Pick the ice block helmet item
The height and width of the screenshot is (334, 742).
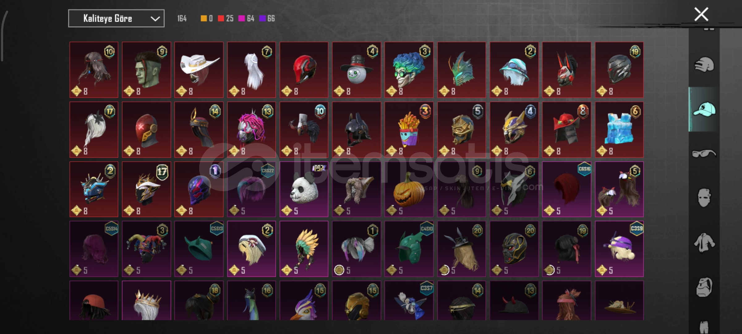click(619, 130)
